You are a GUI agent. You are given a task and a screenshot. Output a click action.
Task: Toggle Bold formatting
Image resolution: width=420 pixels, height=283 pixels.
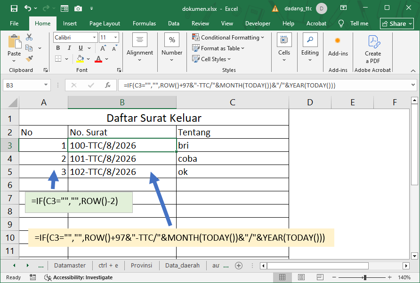[58, 48]
